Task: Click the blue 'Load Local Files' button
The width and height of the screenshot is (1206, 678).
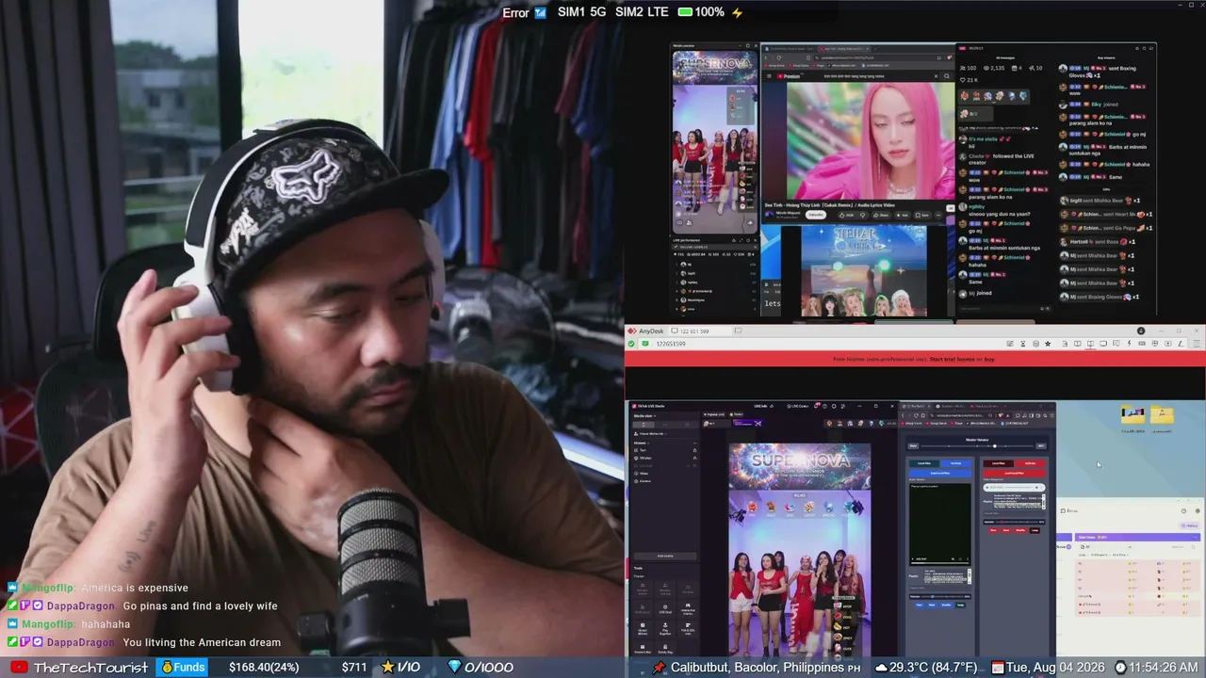Action: pos(940,473)
